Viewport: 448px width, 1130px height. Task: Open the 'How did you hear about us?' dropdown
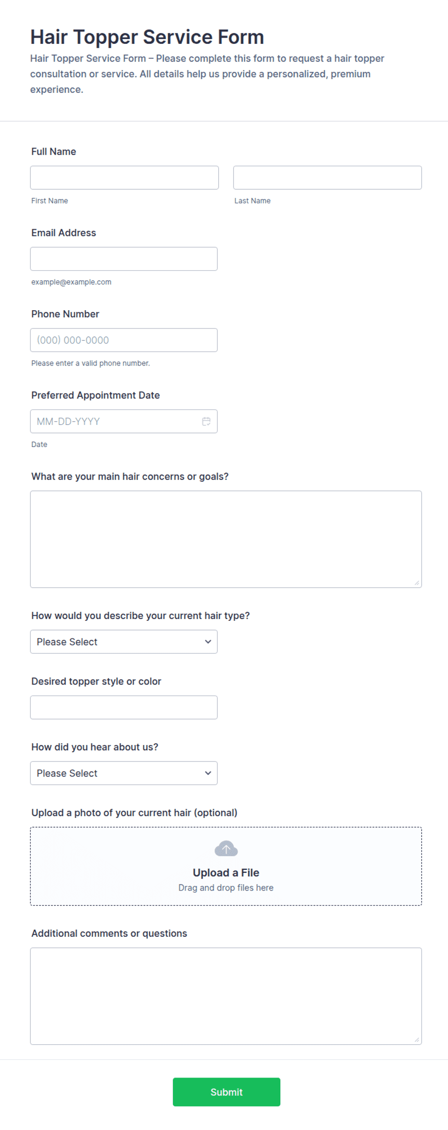pos(124,773)
